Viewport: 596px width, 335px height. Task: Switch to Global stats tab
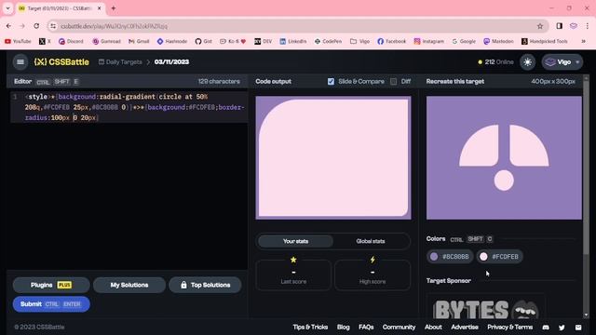371,241
